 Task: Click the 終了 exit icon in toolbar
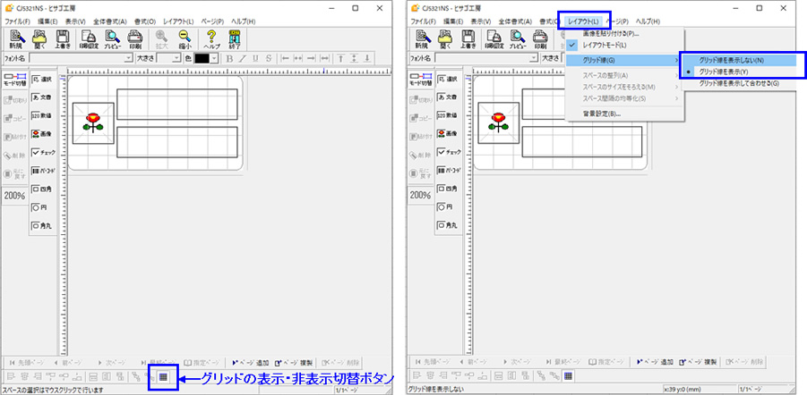pyautogui.click(x=236, y=38)
